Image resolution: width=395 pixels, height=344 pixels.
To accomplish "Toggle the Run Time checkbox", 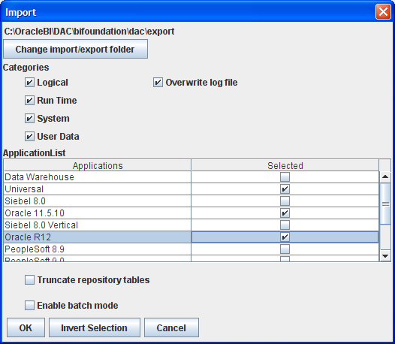I will [x=29, y=101].
